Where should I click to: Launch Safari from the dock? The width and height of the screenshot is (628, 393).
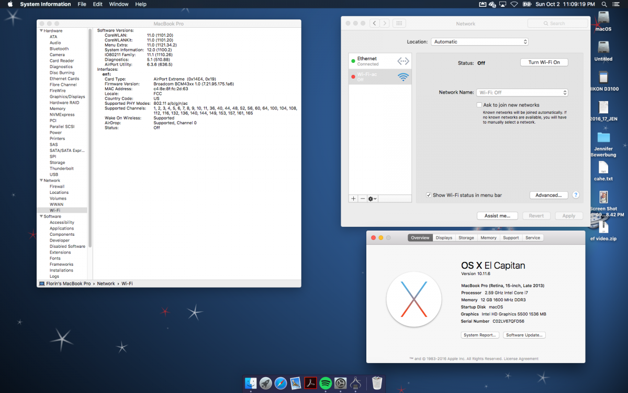click(281, 383)
